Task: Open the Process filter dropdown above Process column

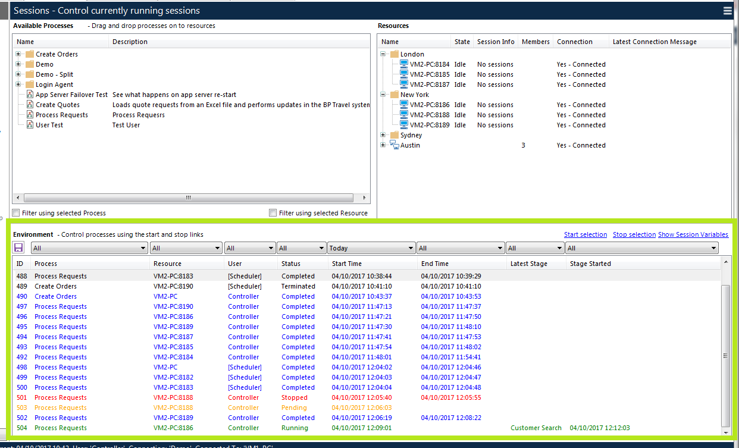Action: tap(89, 248)
